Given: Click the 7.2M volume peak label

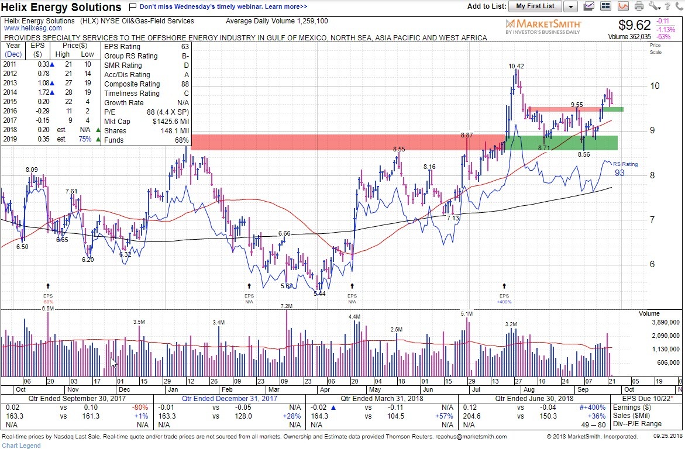Looking at the screenshot, I should click(x=287, y=306).
